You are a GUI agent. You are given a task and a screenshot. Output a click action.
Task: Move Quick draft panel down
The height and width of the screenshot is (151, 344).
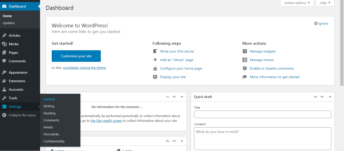click(x=322, y=97)
